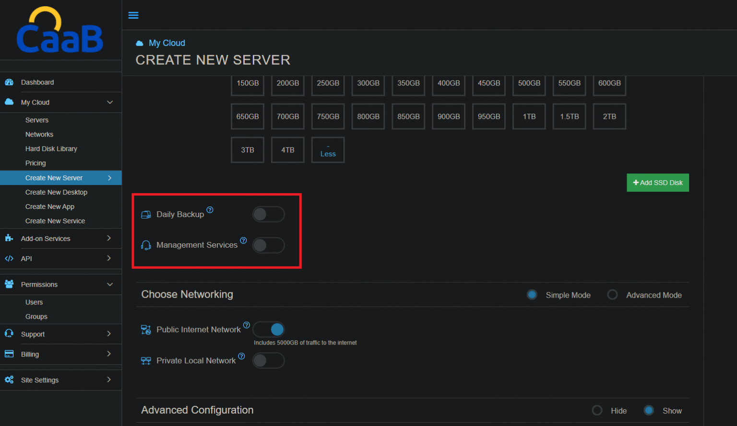
Task: Open Management Services help tooltip icon
Action: point(243,241)
